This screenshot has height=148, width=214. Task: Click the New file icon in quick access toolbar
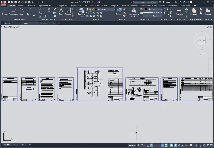tap(9, 2)
